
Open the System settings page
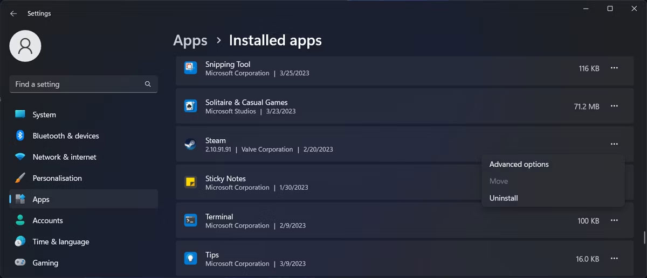coord(84,115)
